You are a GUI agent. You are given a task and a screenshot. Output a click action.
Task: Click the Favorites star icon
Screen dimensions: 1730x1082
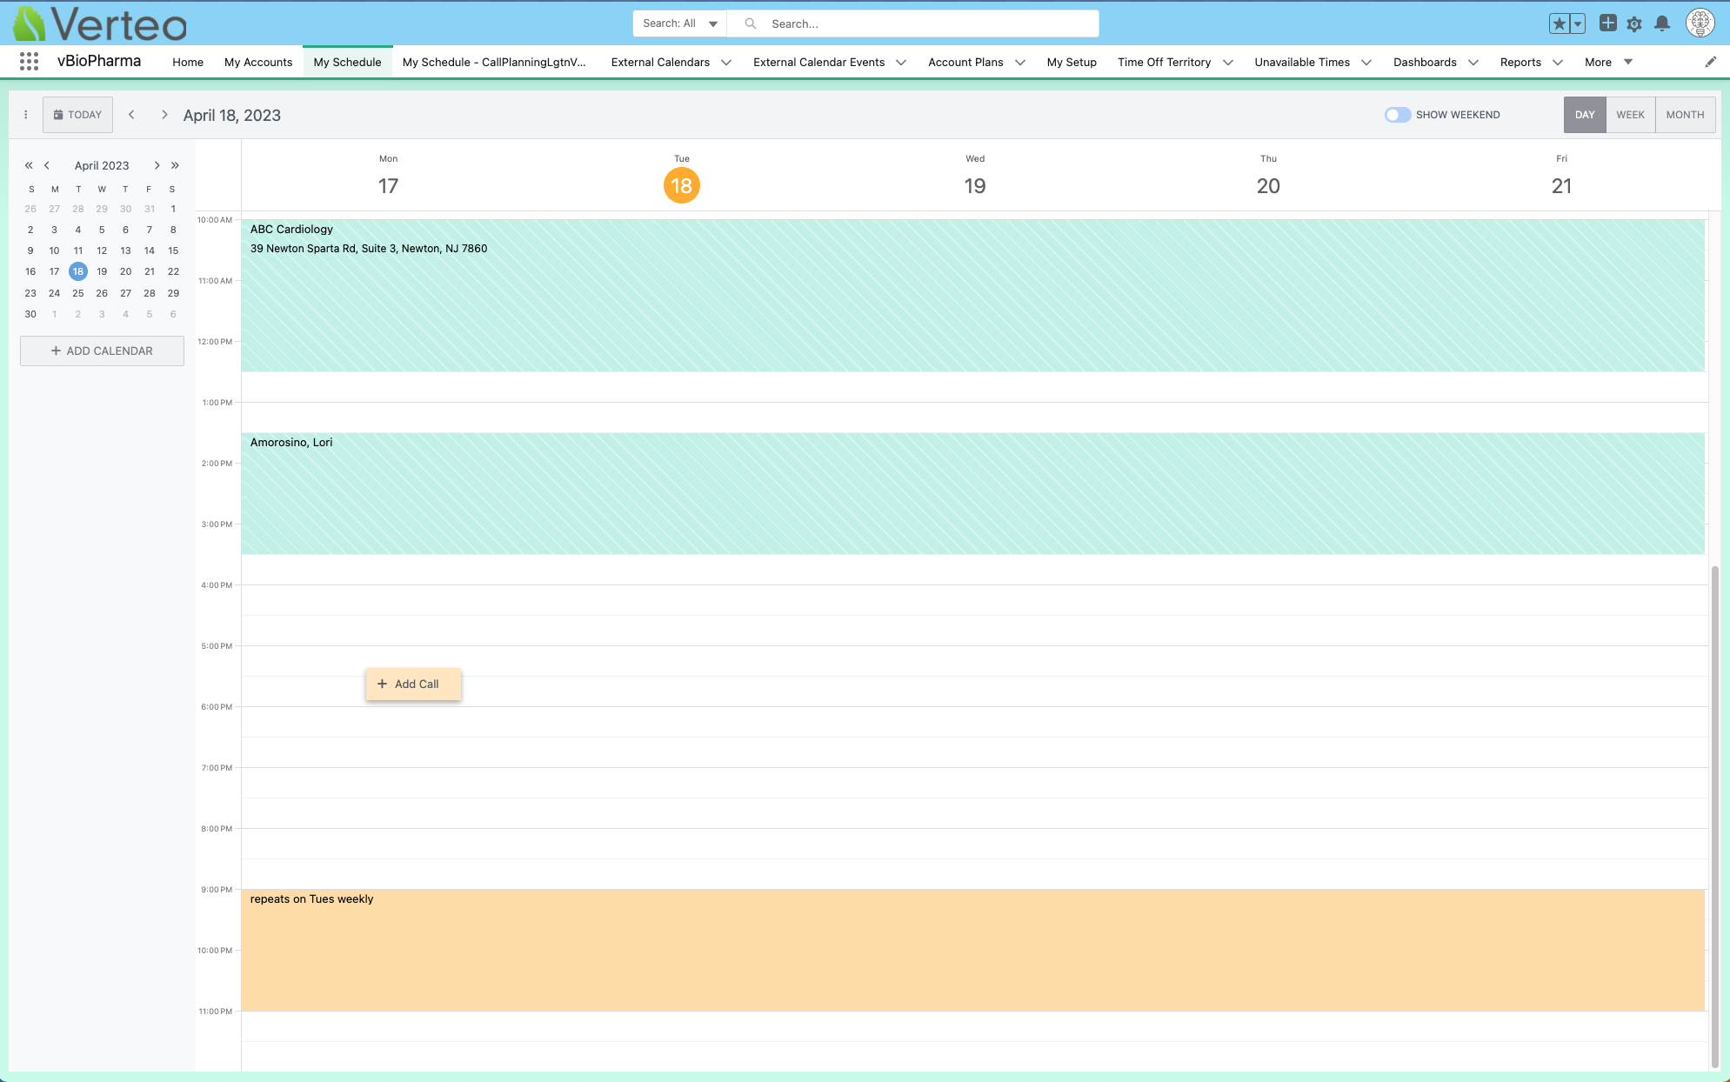pyautogui.click(x=1559, y=23)
